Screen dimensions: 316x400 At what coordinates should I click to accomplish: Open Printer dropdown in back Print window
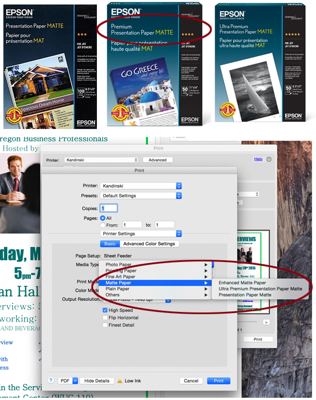point(101,160)
